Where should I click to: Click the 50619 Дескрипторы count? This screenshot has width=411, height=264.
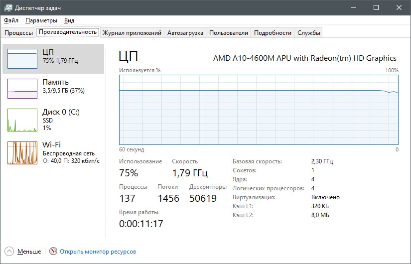(203, 198)
